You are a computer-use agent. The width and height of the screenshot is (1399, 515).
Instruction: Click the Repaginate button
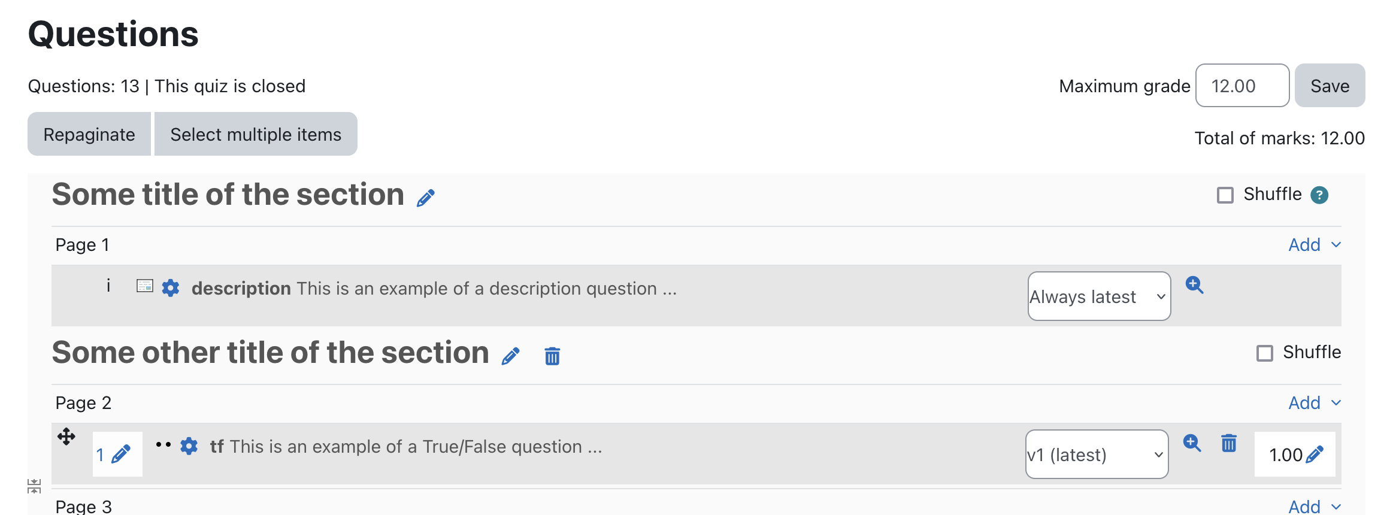(89, 134)
